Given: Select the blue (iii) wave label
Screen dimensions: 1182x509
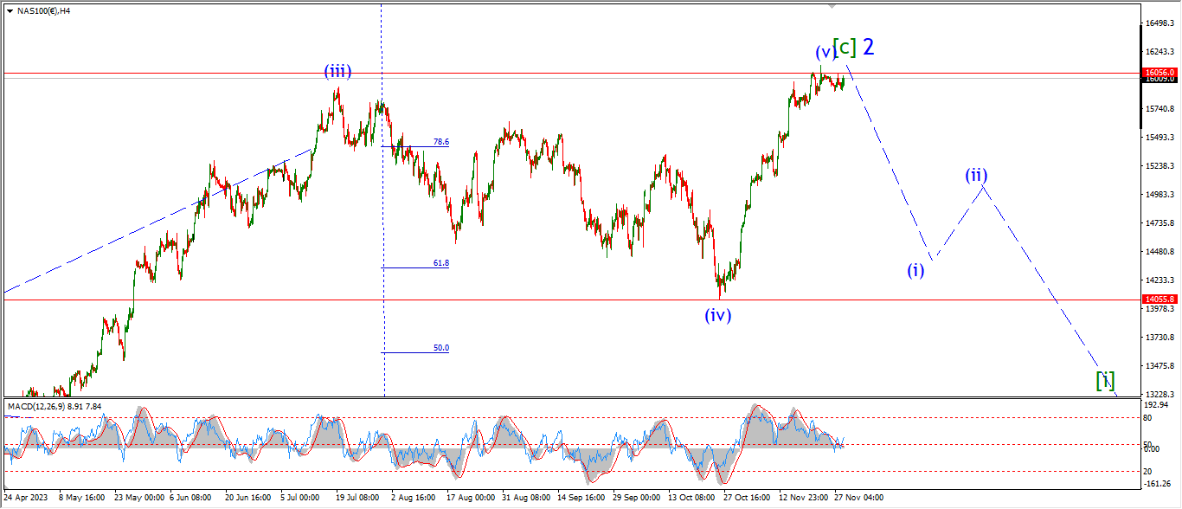Looking at the screenshot, I should point(337,71).
